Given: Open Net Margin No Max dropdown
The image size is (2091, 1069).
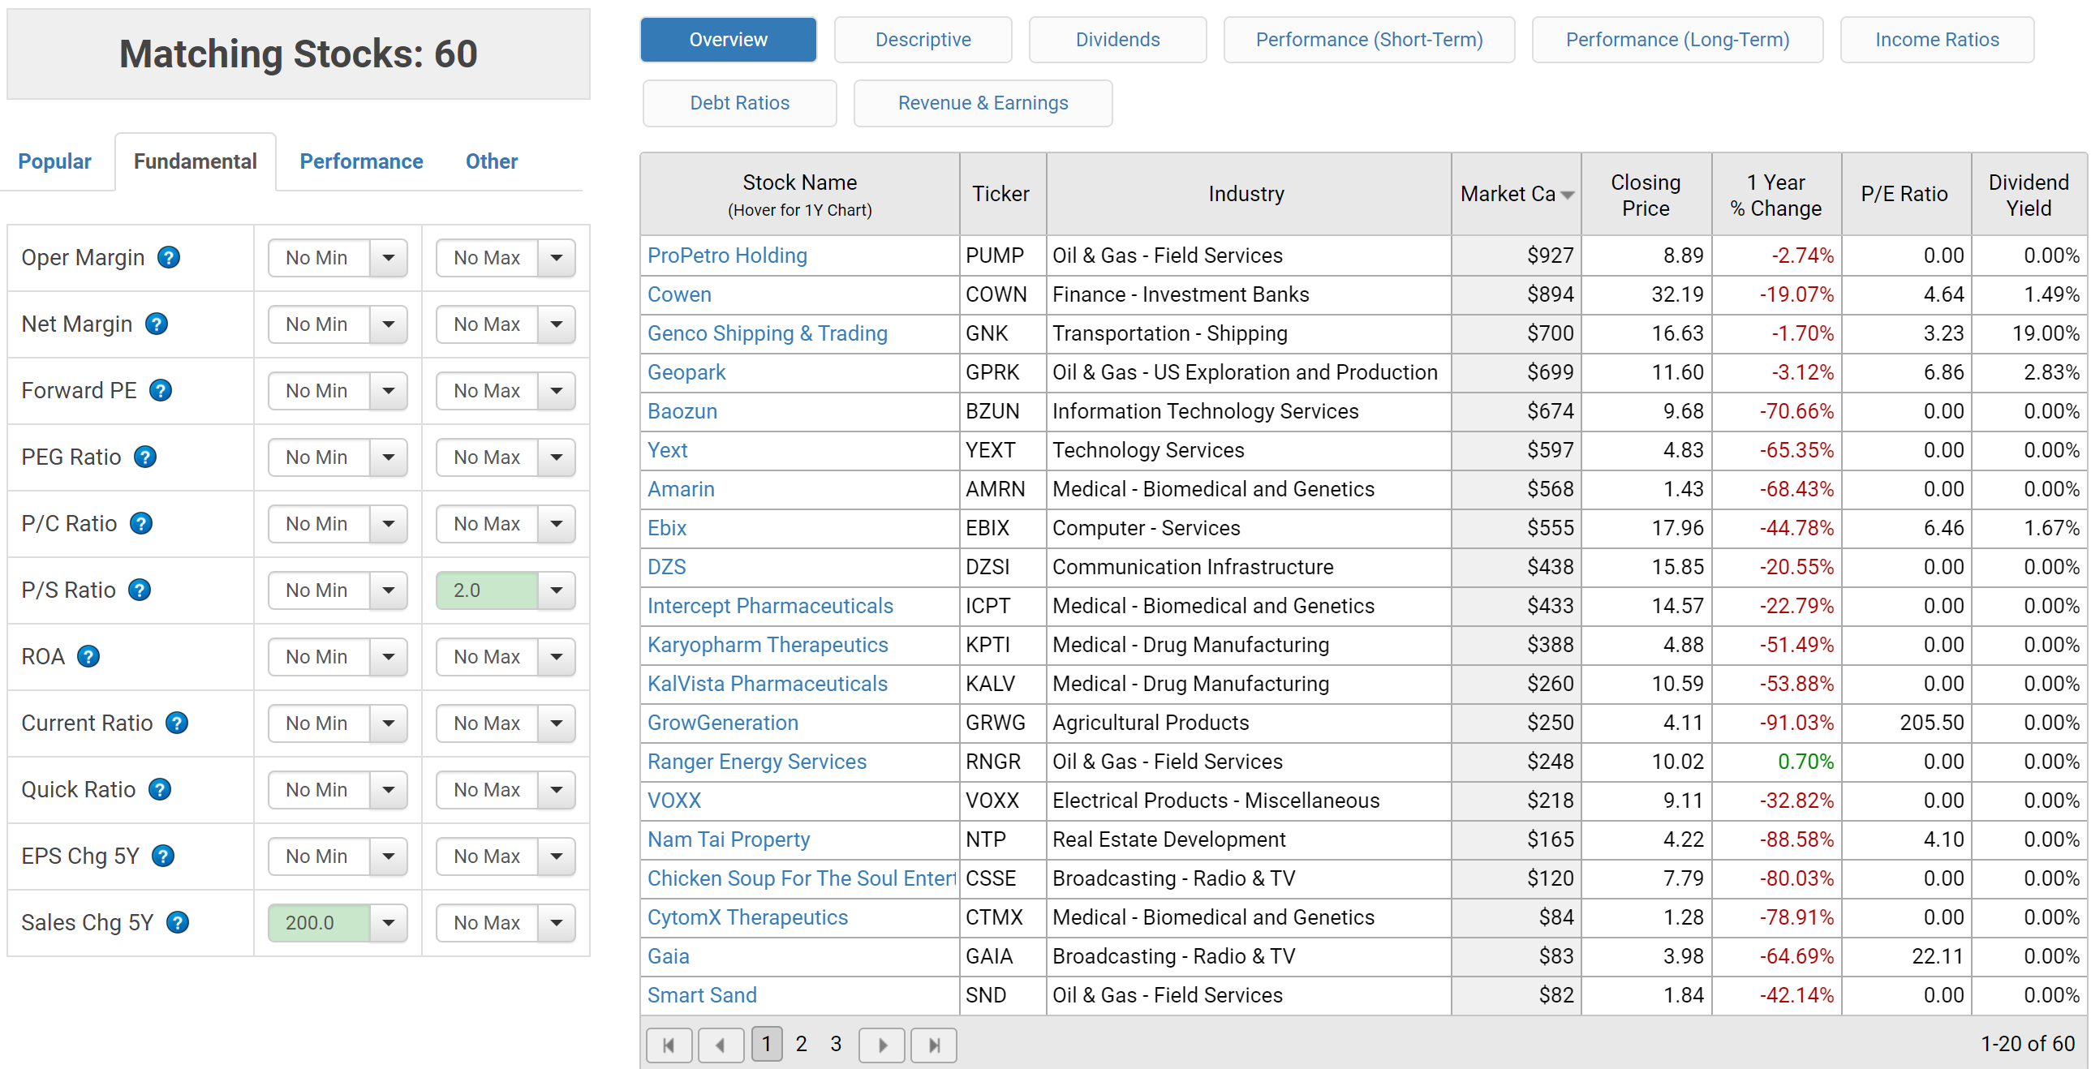Looking at the screenshot, I should [557, 324].
